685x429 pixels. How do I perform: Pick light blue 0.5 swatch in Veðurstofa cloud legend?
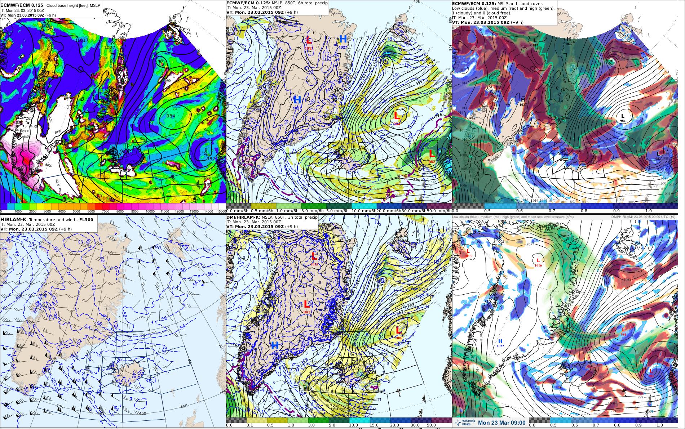pyautogui.click(x=561, y=420)
